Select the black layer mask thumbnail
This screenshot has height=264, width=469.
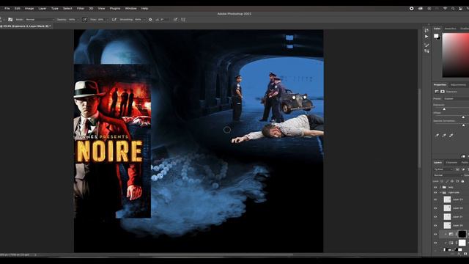[462, 234]
